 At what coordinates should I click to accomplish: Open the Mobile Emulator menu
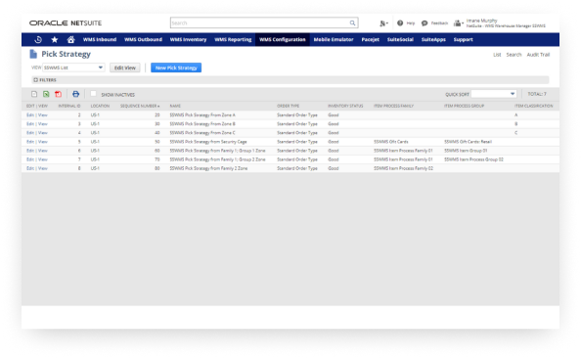334,40
